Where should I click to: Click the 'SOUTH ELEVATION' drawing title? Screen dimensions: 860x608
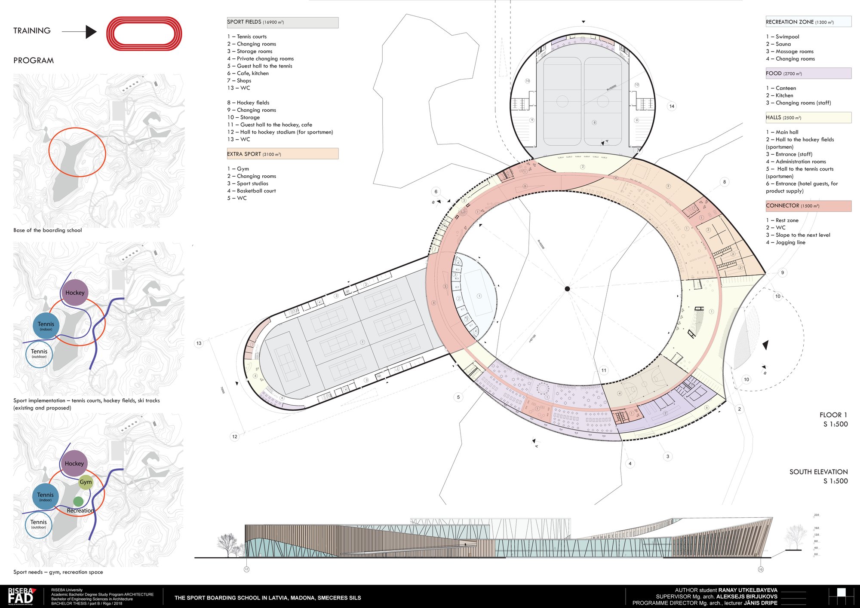click(819, 472)
